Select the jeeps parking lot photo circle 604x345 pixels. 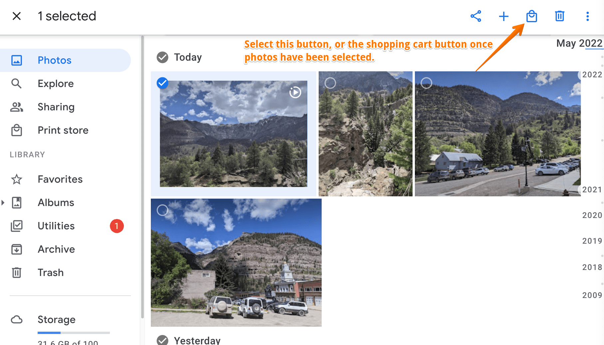coord(162,210)
